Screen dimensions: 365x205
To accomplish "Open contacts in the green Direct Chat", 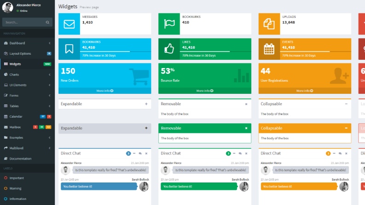I will coord(240,154).
